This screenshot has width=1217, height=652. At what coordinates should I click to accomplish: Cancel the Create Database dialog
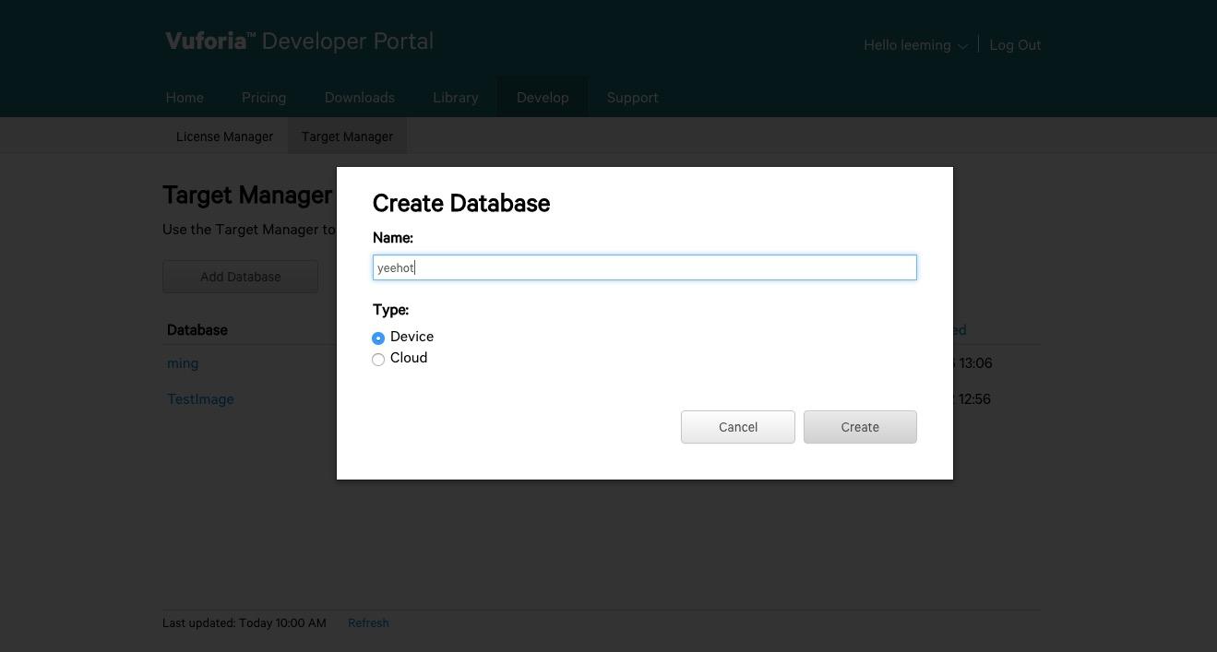tap(737, 427)
